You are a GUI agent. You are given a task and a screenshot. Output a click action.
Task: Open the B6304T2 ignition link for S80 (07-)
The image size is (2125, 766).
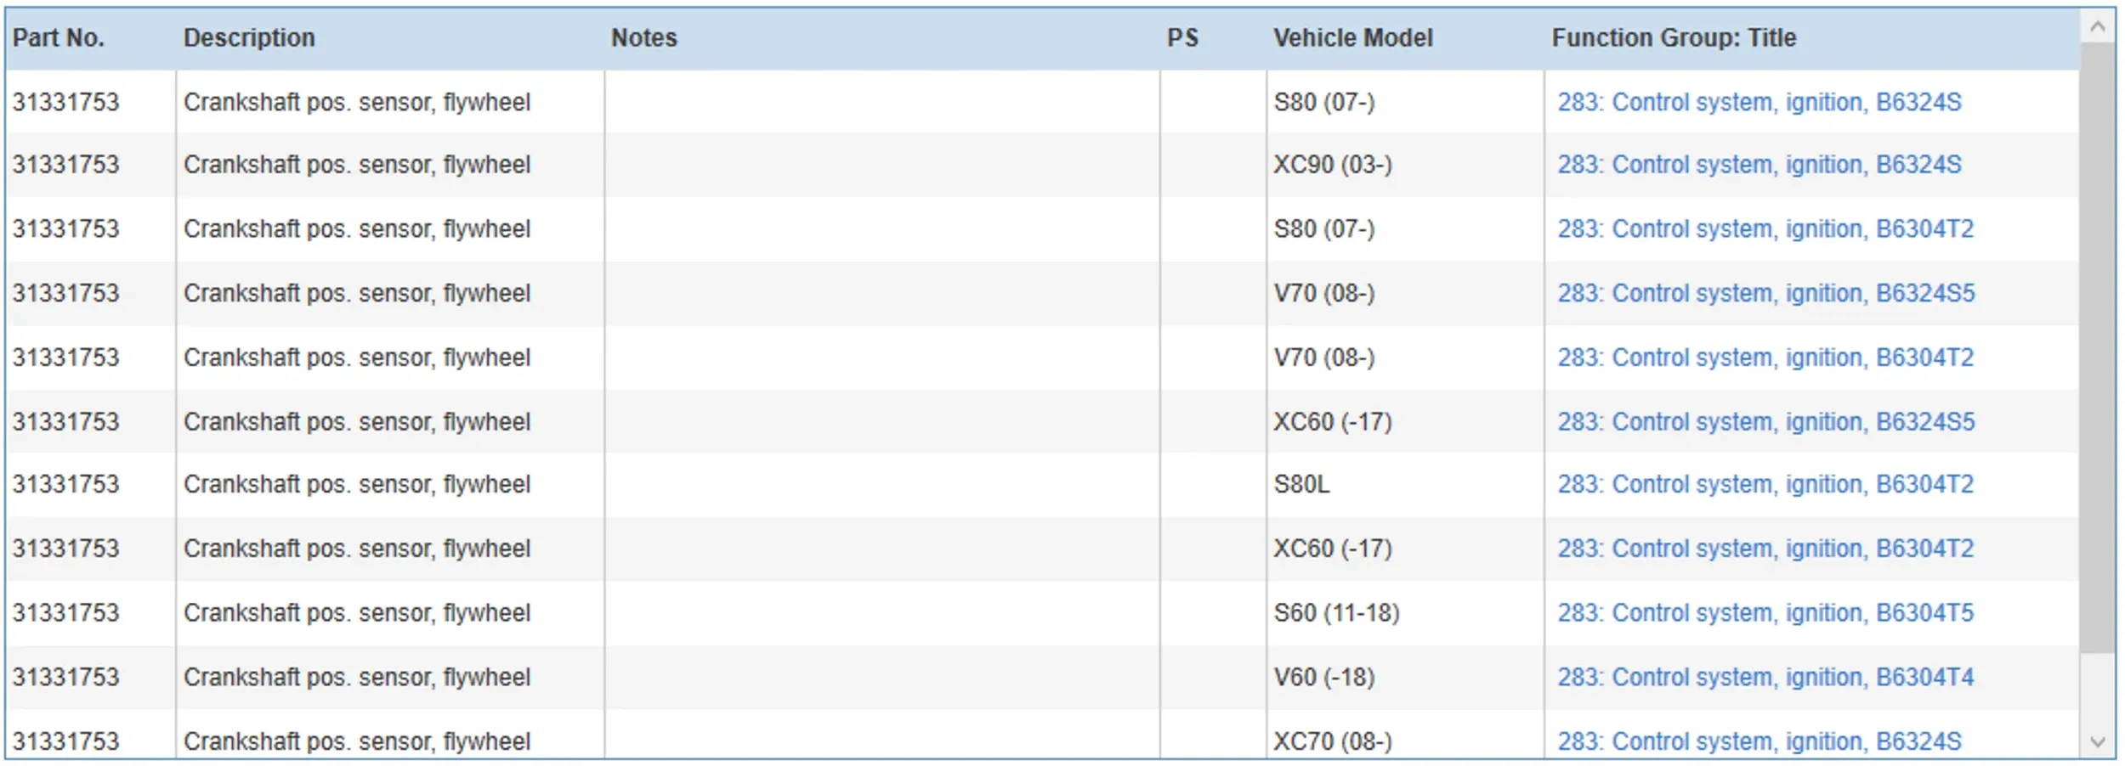tap(1765, 229)
